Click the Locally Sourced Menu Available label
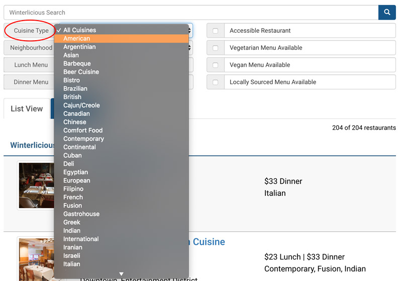The image size is (402, 281). pyautogui.click(x=273, y=82)
